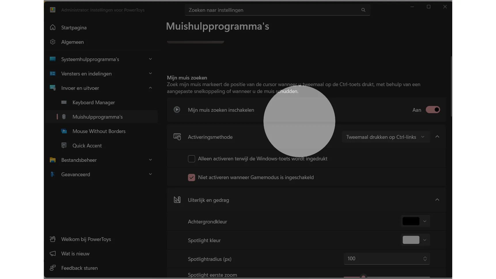Collapse the Activeringsmethode card
496x279 pixels.
(x=437, y=136)
